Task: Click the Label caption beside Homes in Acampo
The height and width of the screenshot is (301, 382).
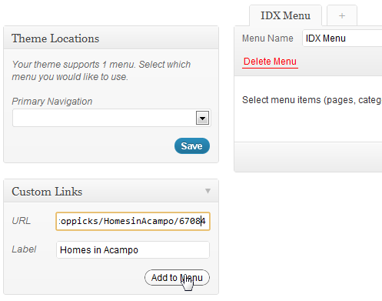Action: pos(24,249)
